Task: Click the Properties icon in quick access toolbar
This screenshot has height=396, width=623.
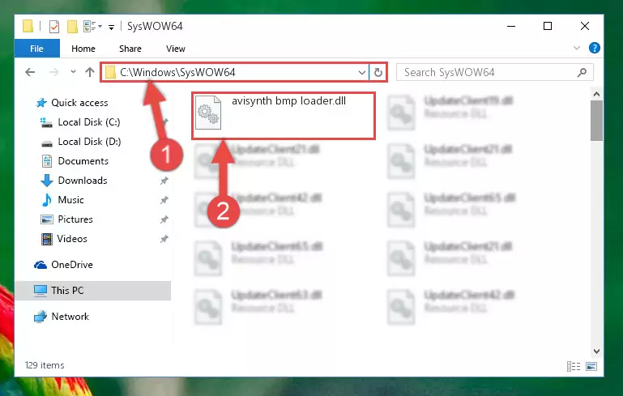Action: [54, 26]
